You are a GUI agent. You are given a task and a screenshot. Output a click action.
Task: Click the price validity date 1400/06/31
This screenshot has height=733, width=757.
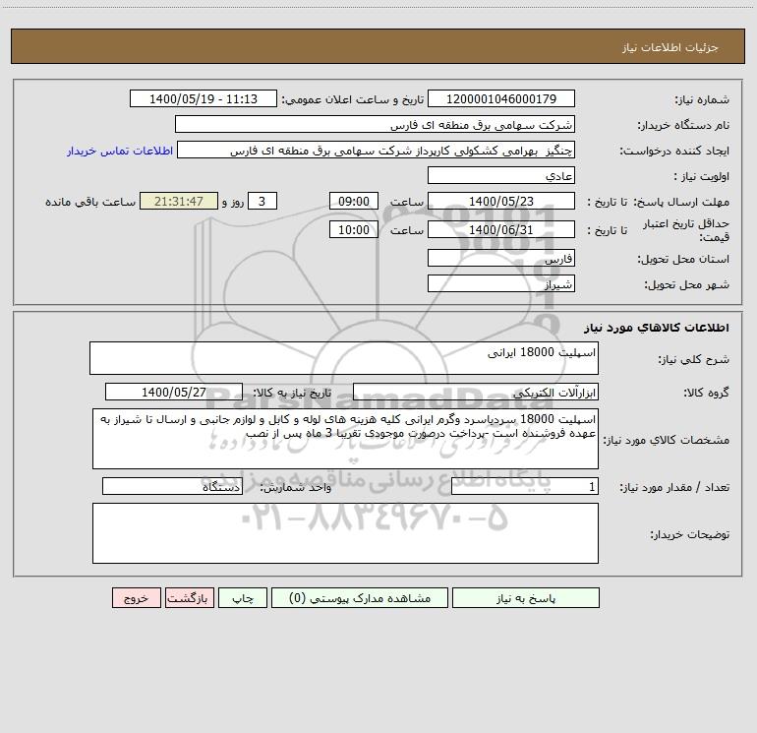pos(501,229)
